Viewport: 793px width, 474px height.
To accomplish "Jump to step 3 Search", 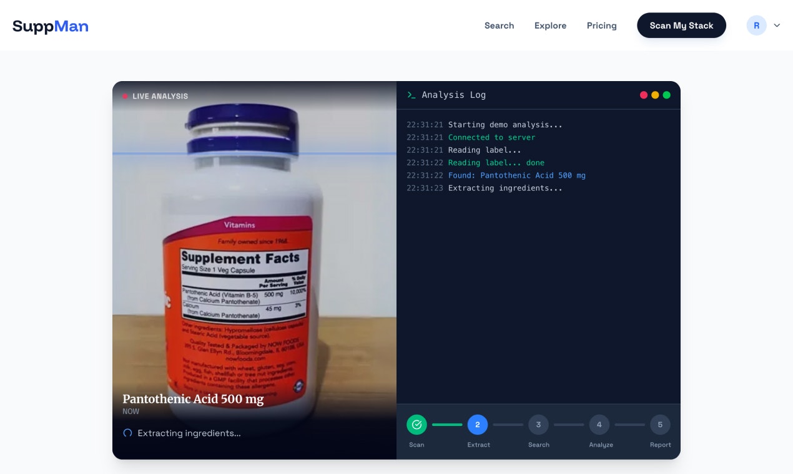I will tap(538, 425).
